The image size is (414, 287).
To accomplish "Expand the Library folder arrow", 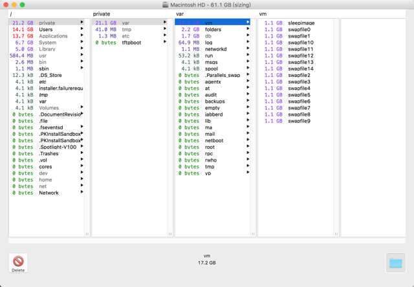I will pyautogui.click(x=82, y=48).
